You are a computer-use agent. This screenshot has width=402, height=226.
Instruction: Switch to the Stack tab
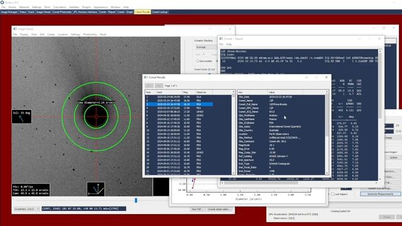(31, 12)
